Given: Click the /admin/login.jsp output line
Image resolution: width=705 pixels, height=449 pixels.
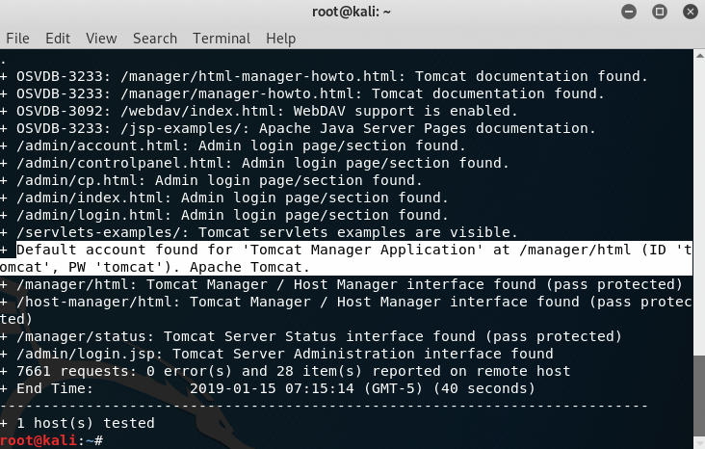Looking at the screenshot, I should click(276, 354).
